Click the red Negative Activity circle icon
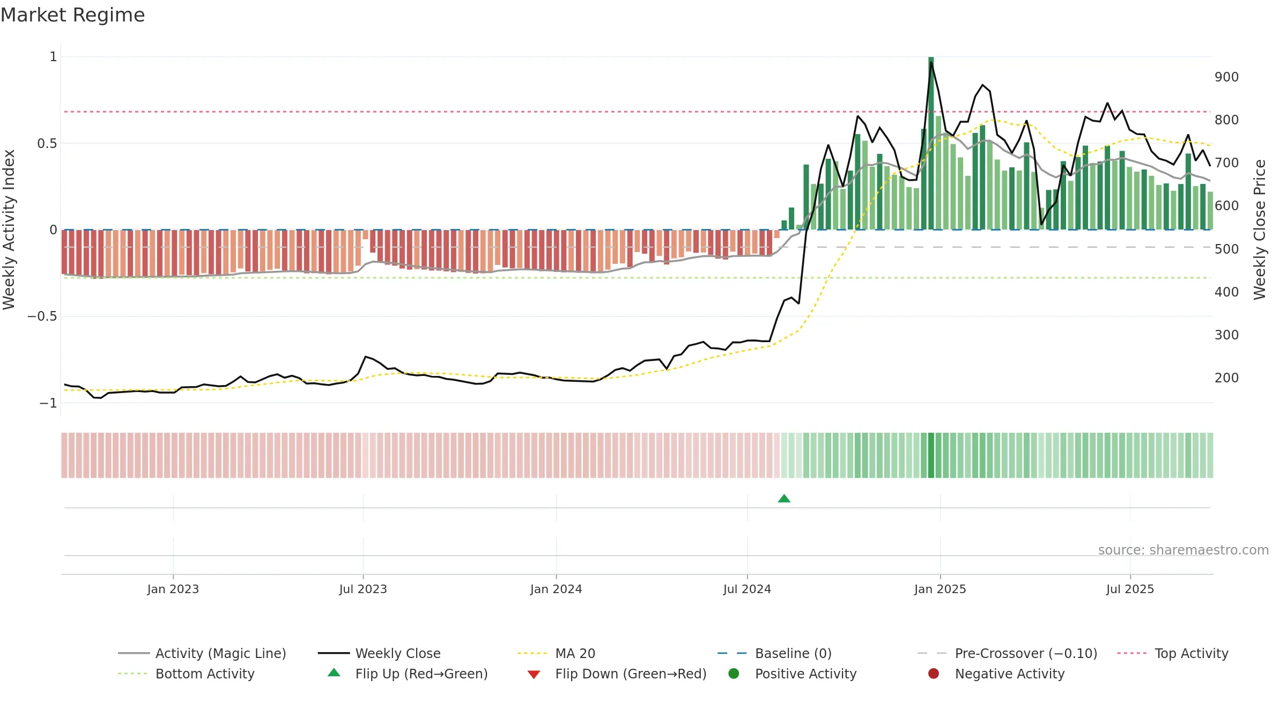Viewport: 1287px width, 724px height. [x=934, y=673]
